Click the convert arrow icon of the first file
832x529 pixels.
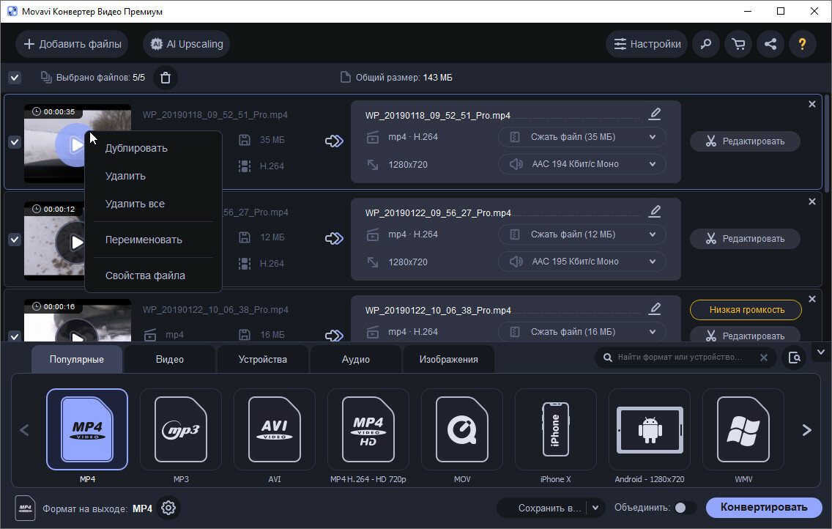[x=334, y=141]
